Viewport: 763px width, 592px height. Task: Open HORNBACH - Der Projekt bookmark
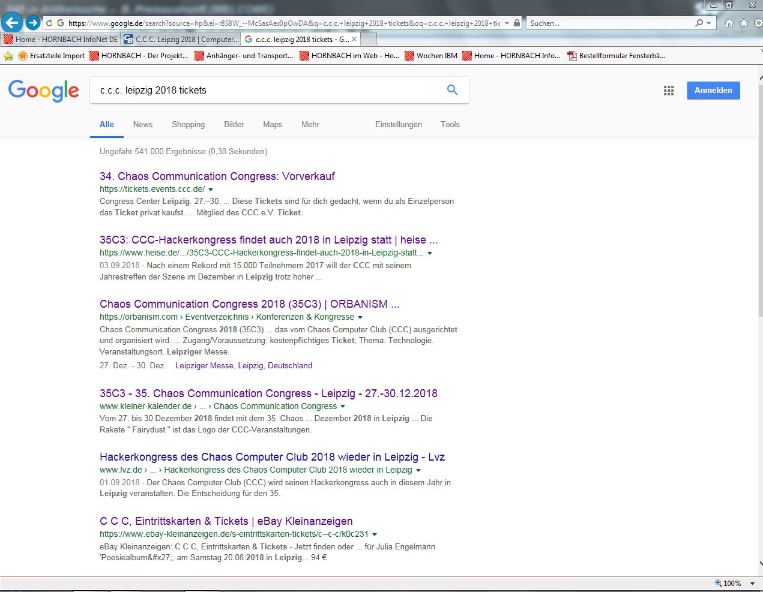point(139,56)
